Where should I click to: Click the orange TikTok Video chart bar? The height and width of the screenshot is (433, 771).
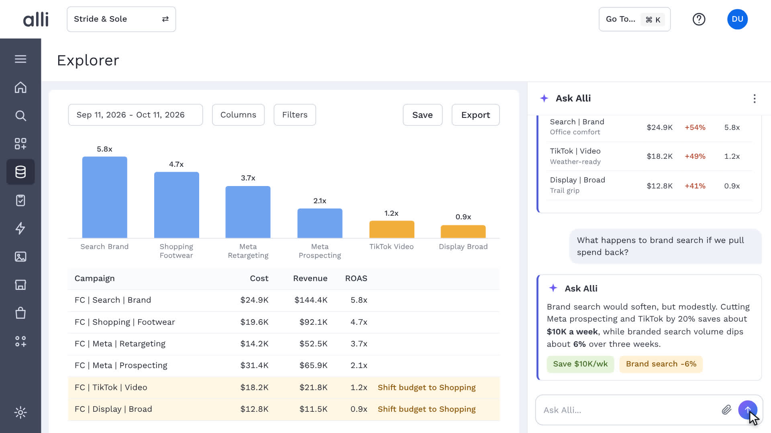[392, 229]
